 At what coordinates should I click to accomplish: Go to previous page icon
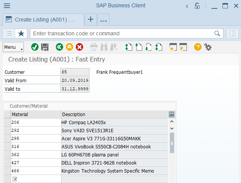coord(138,47)
